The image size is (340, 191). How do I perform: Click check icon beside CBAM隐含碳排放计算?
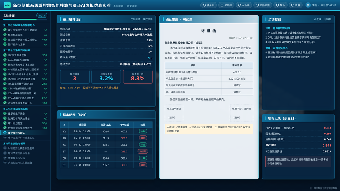(5, 88)
